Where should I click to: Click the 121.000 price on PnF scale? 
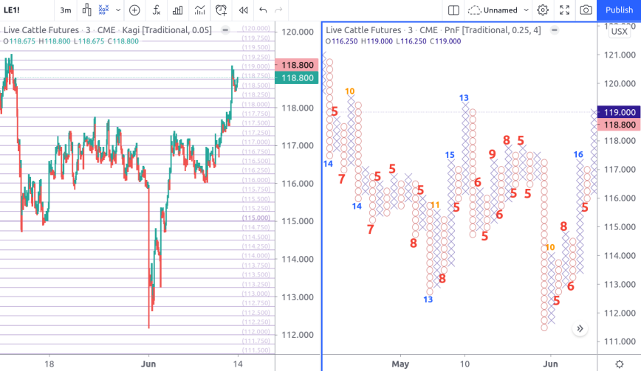[x=620, y=55]
